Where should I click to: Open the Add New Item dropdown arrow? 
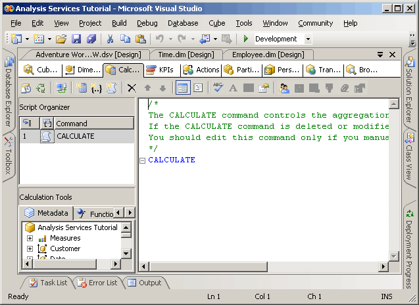coord(50,39)
